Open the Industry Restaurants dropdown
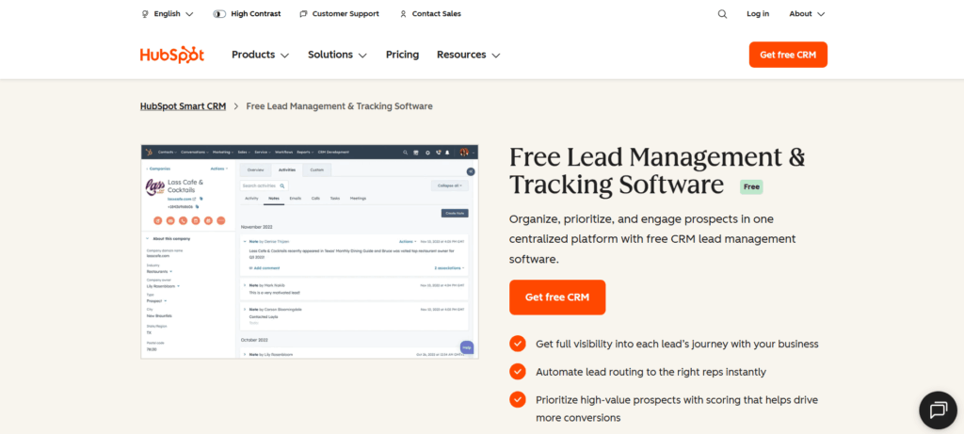The image size is (964, 434). pyautogui.click(x=159, y=271)
